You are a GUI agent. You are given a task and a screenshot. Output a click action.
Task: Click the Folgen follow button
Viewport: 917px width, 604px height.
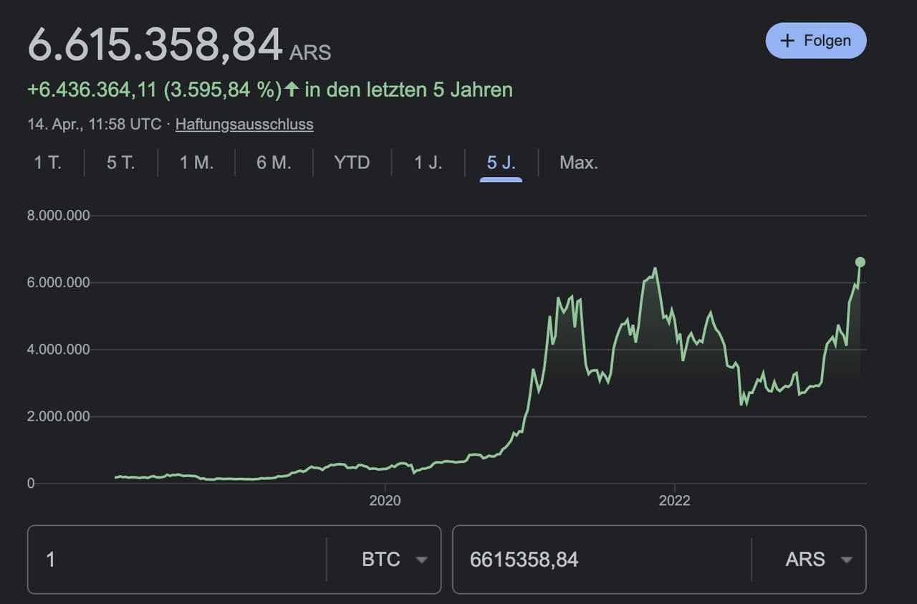pos(815,41)
